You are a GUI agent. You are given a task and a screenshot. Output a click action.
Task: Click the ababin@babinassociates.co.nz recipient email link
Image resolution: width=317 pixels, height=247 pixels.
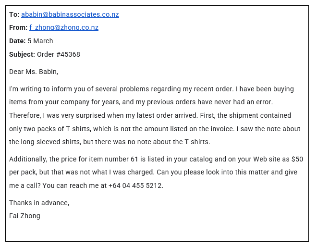coord(70,14)
